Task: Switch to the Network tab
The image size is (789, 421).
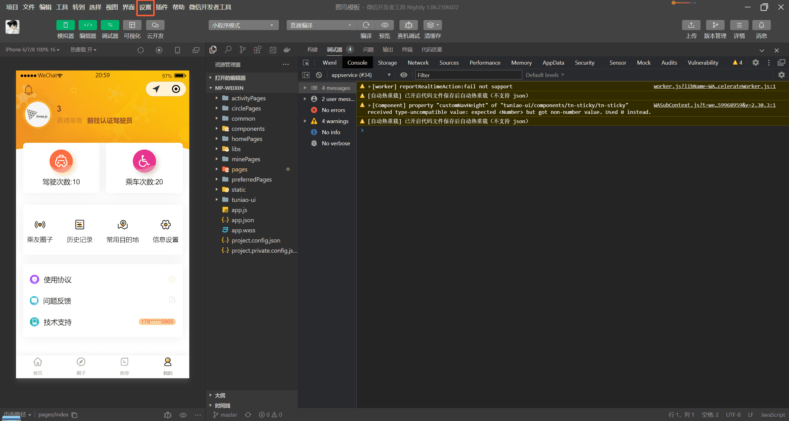Action: (x=418, y=62)
